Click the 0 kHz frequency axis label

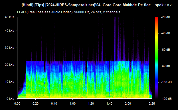11,99
